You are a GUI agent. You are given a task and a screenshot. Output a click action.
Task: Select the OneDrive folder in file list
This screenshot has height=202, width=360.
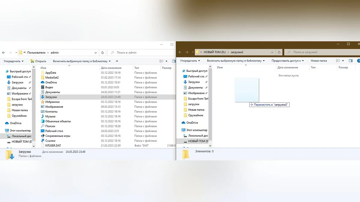point(51,83)
